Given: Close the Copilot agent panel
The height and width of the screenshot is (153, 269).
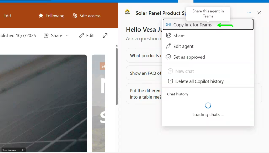Looking at the screenshot, I should [259, 13].
